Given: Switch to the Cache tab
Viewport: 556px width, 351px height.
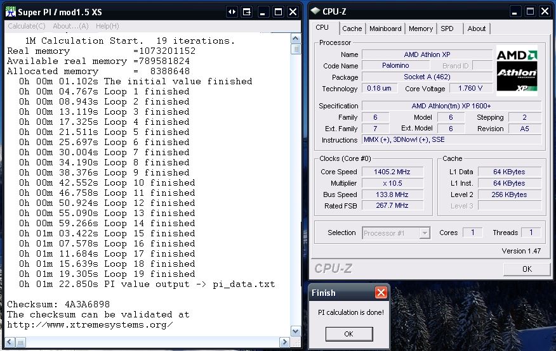Looking at the screenshot, I should [352, 29].
